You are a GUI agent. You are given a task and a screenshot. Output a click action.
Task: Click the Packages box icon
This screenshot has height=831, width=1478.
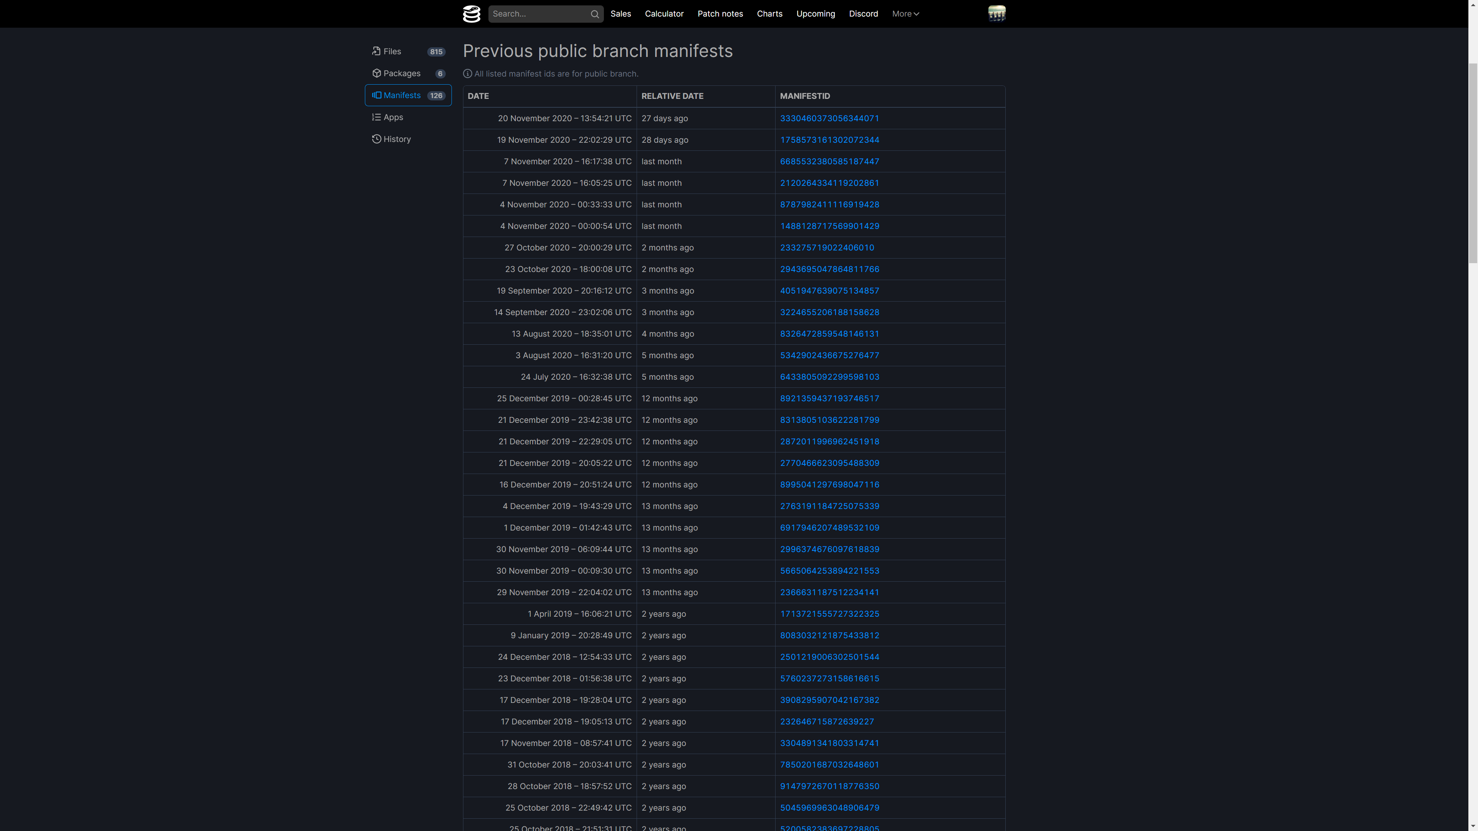[x=376, y=73]
